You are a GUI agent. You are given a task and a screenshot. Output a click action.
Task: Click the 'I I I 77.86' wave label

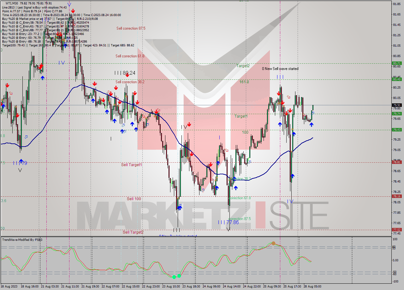pyautogui.click(x=228, y=222)
